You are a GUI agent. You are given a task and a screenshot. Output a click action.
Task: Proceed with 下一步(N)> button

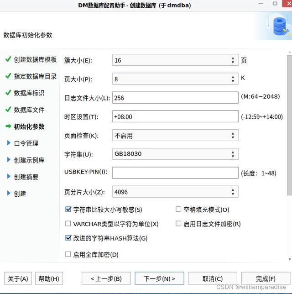pyautogui.click(x=160, y=278)
